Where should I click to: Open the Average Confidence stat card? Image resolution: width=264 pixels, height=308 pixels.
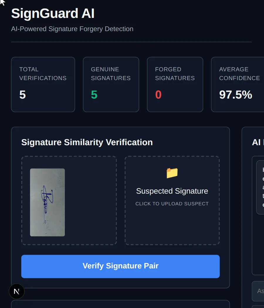click(238, 84)
